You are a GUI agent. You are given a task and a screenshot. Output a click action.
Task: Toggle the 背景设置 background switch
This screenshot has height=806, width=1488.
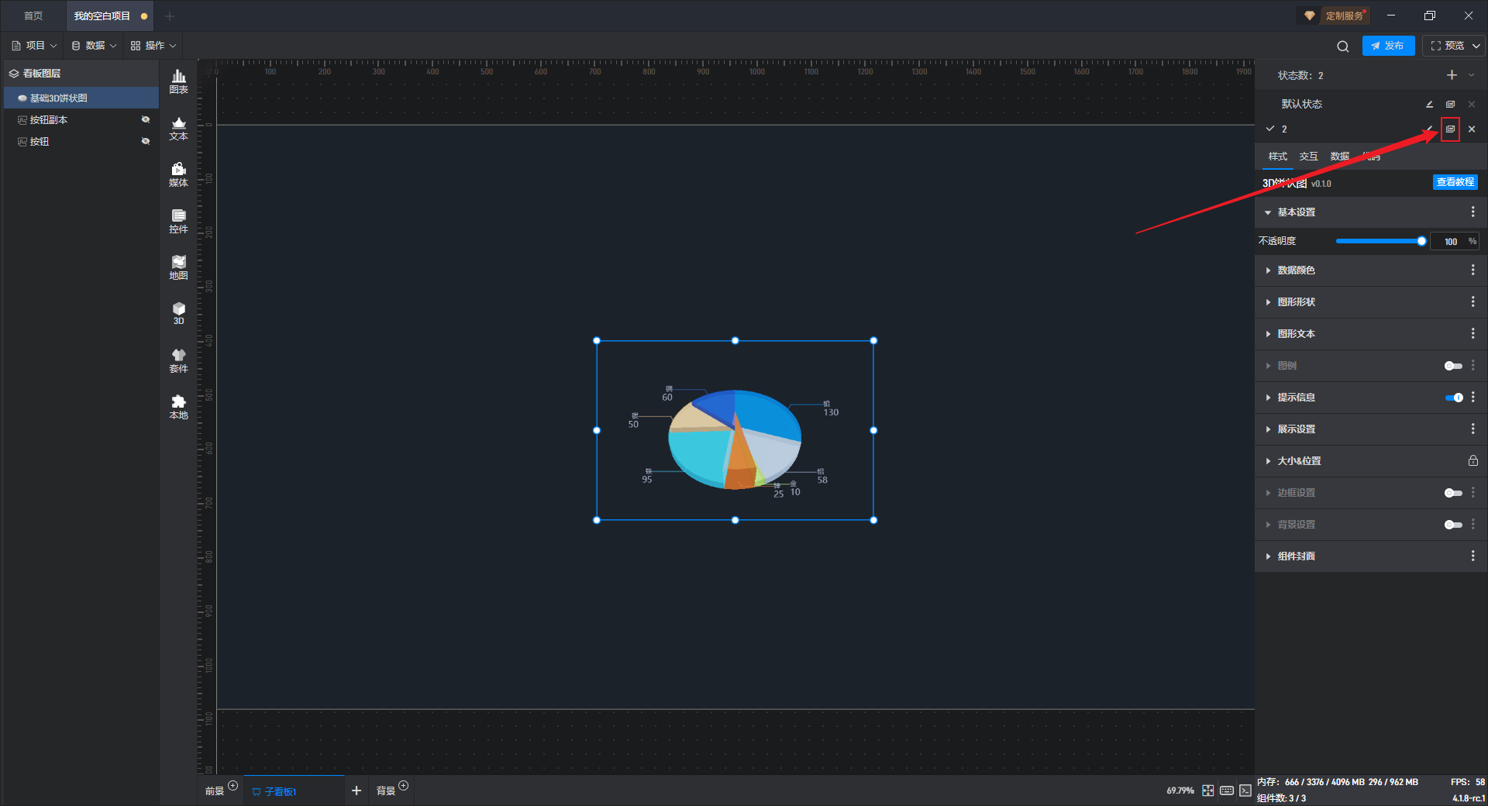point(1453,525)
